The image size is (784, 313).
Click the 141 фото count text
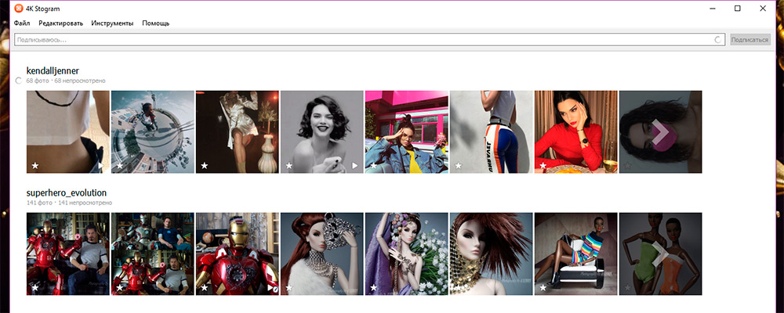click(x=39, y=203)
